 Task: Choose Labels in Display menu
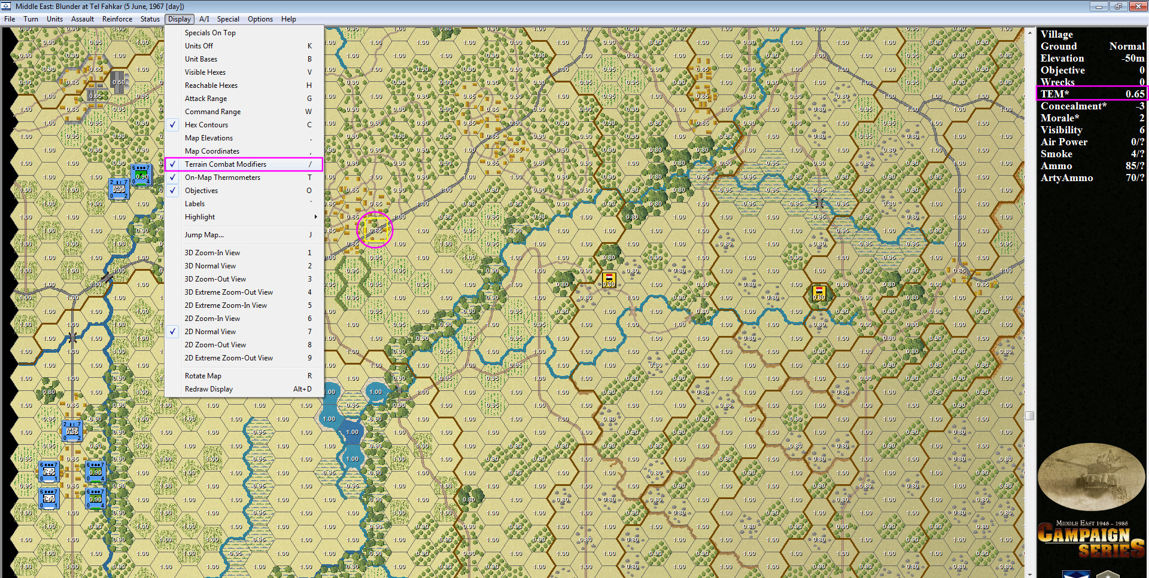pos(244,204)
